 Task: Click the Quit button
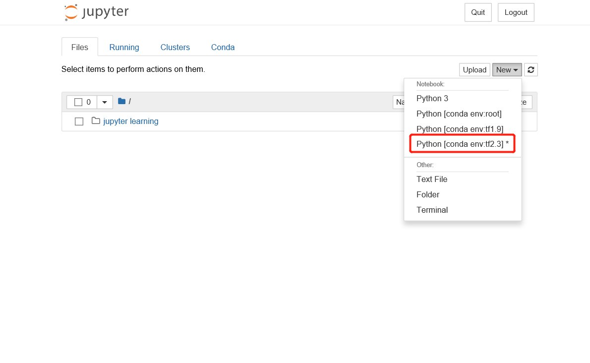click(478, 12)
